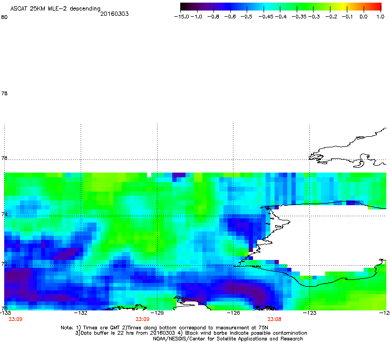Click the -15.0 colorbar label
Viewport: 390px width, 342px height.
[x=182, y=17]
